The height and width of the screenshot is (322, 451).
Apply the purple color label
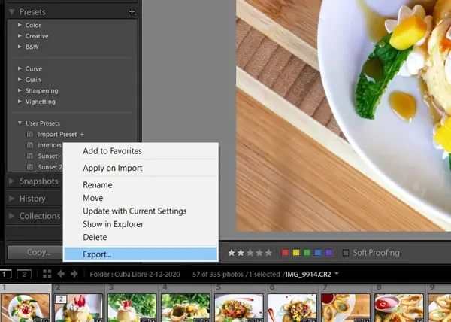tap(328, 253)
